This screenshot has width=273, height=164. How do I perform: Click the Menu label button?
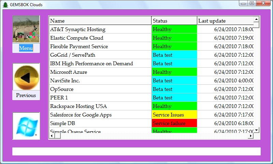click(26, 48)
